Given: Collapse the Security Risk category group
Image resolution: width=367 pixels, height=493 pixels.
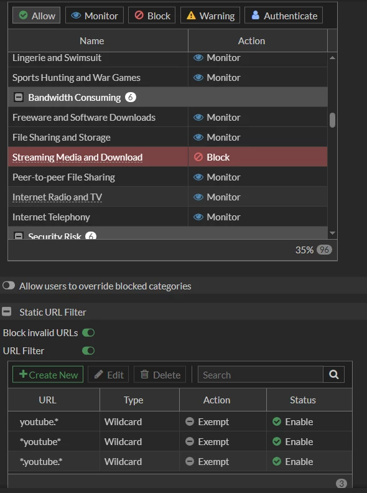Looking at the screenshot, I should 19,235.
